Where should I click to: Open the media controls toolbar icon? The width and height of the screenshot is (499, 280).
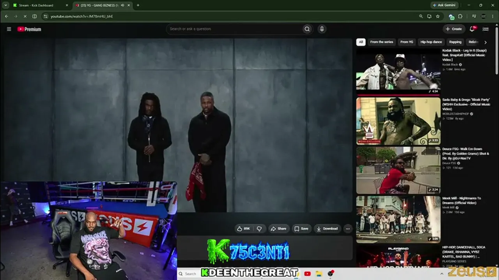tap(474, 16)
